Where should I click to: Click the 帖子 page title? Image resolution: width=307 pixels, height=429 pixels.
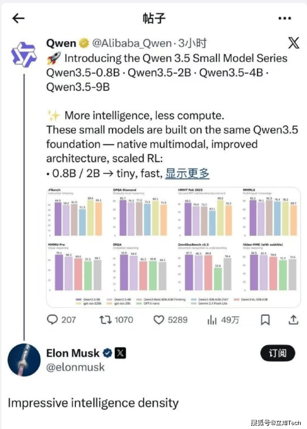pos(153,18)
